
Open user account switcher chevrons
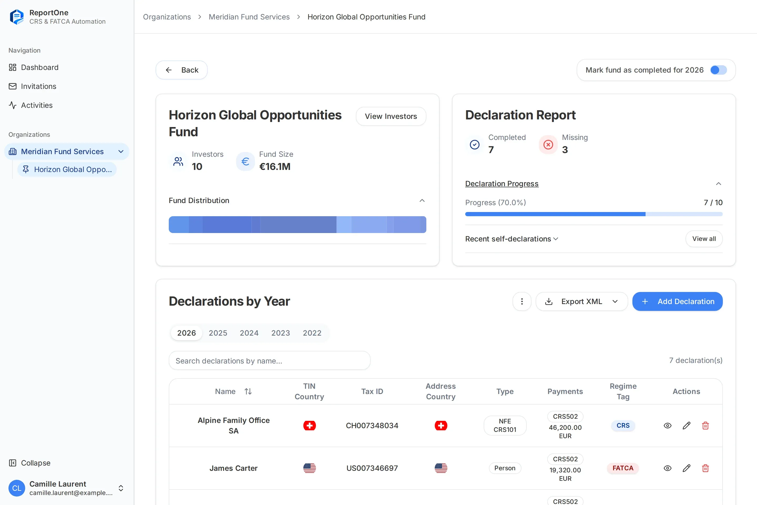[x=121, y=488]
